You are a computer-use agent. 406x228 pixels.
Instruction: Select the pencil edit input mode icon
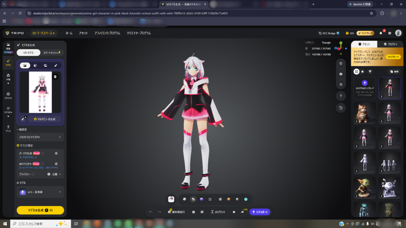pyautogui.click(x=56, y=65)
